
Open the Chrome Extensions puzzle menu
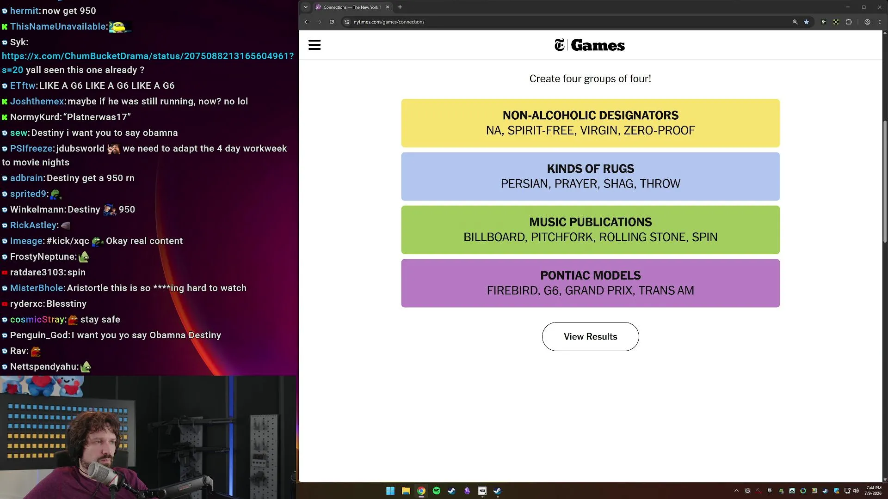pyautogui.click(x=849, y=22)
